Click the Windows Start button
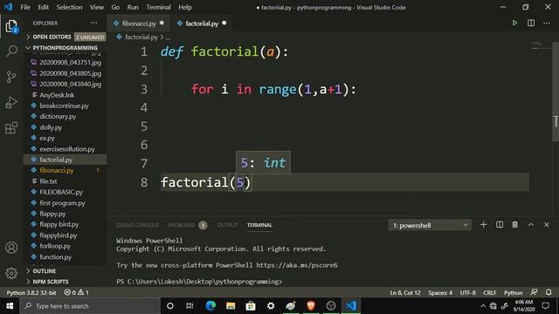Image resolution: width=559 pixels, height=314 pixels. [10, 306]
